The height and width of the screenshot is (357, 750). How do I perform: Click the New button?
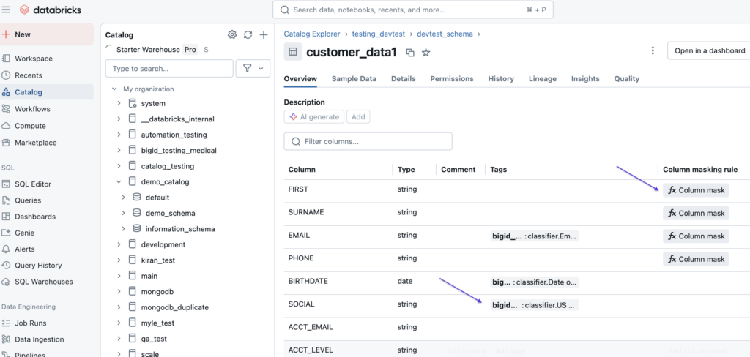point(47,34)
